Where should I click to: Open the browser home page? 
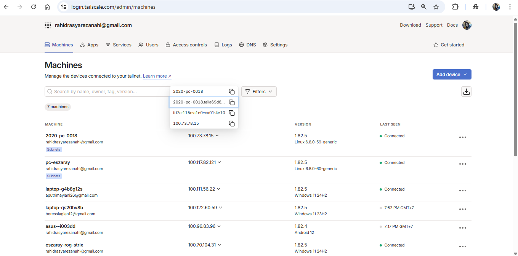[47, 7]
